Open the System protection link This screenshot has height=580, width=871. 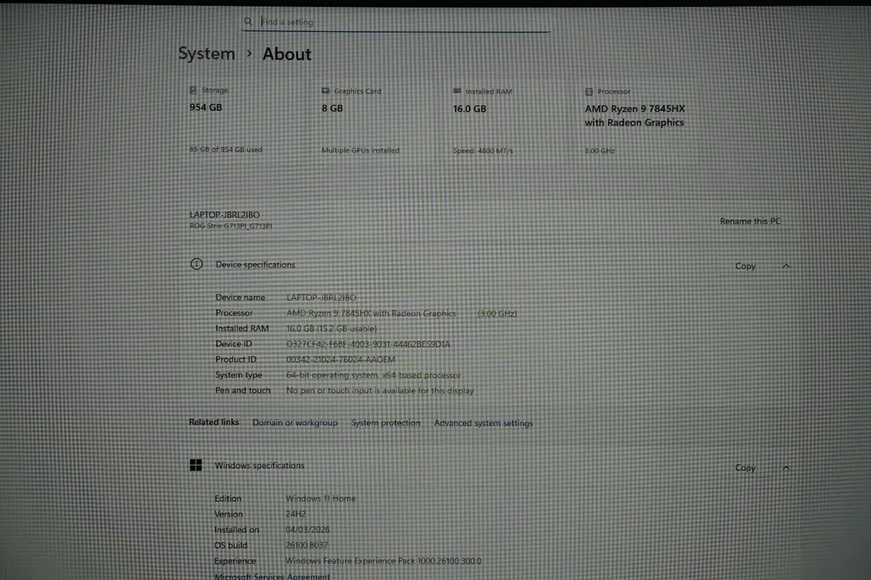(x=385, y=423)
